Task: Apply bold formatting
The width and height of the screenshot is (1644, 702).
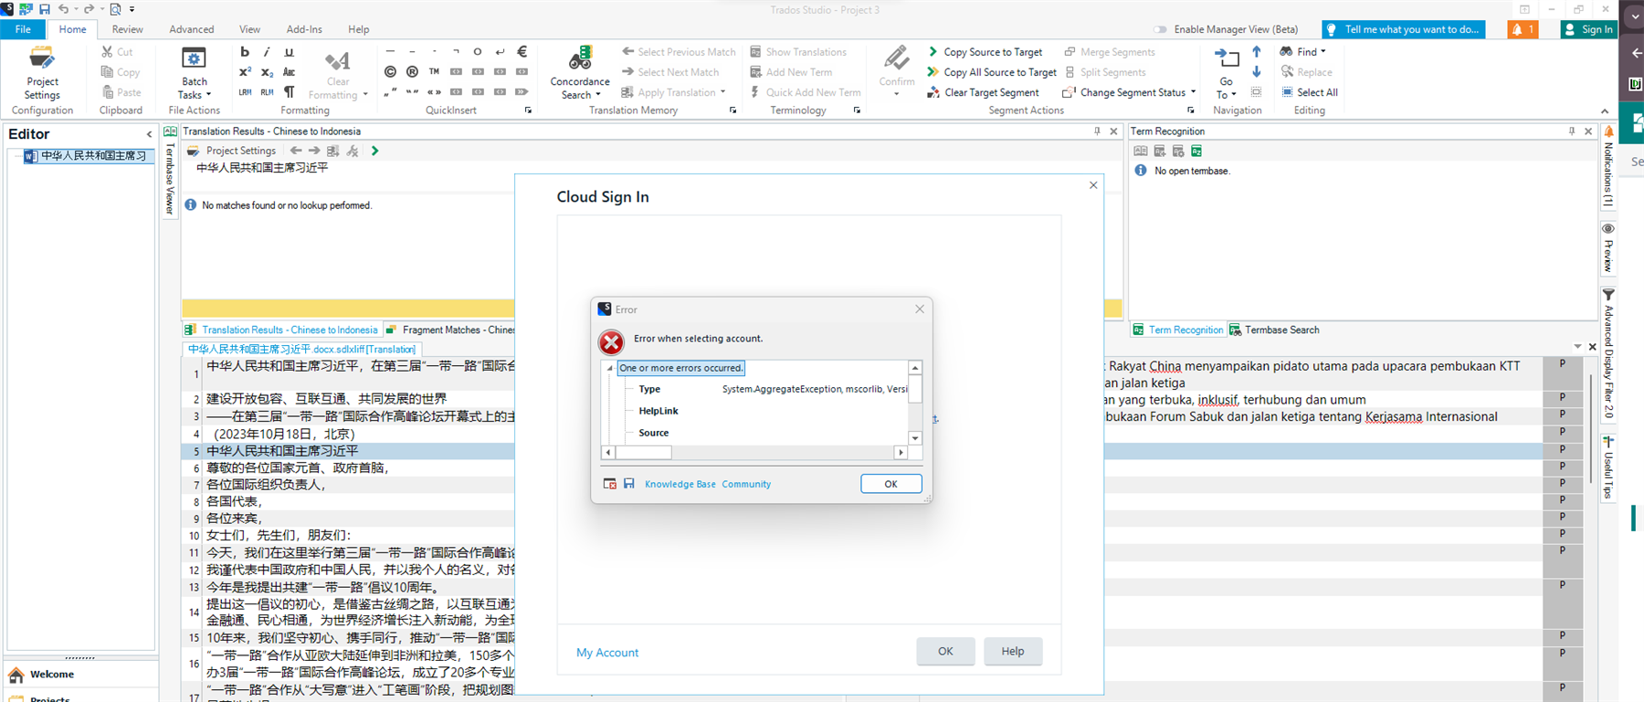Action: point(245,52)
